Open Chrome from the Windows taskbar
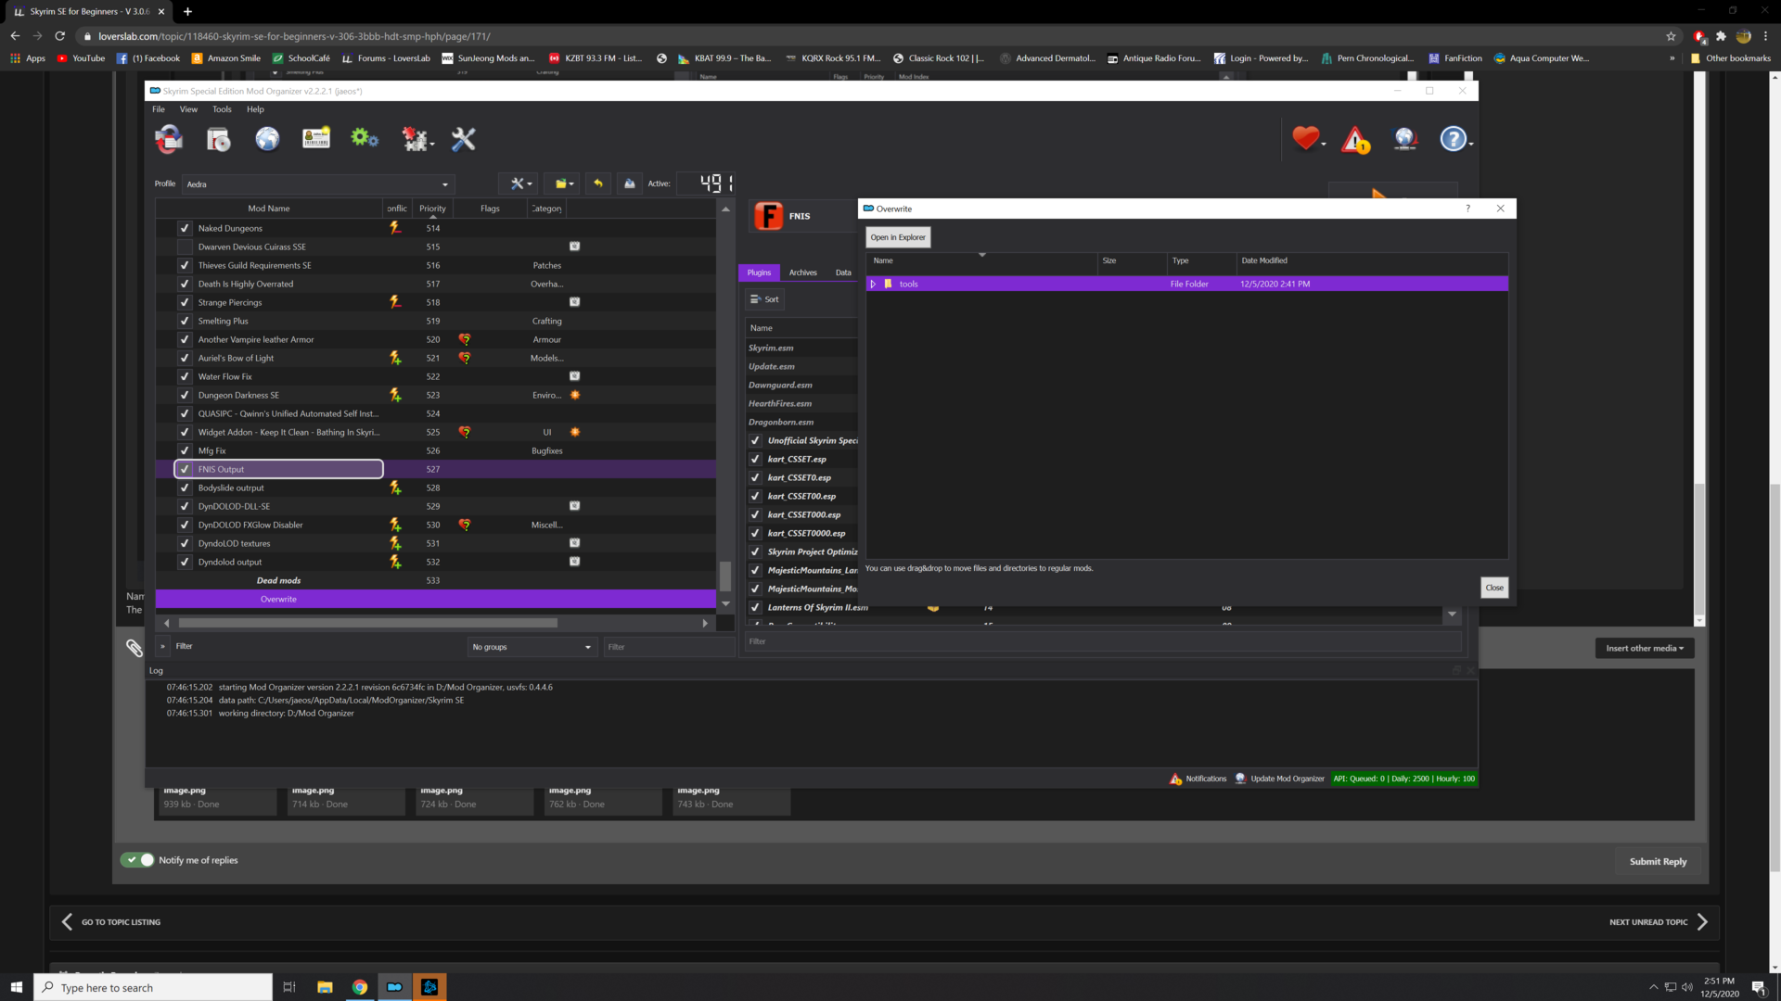Image resolution: width=1781 pixels, height=1001 pixels. click(x=360, y=987)
